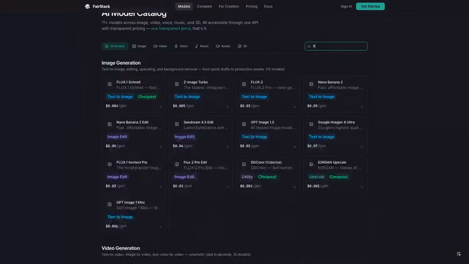
Task: Open Nano Banana 2 via its arrow icon
Action: 362,107
